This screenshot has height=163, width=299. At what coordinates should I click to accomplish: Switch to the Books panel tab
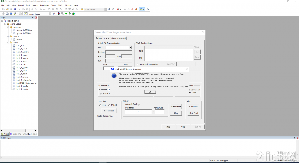point(14,134)
